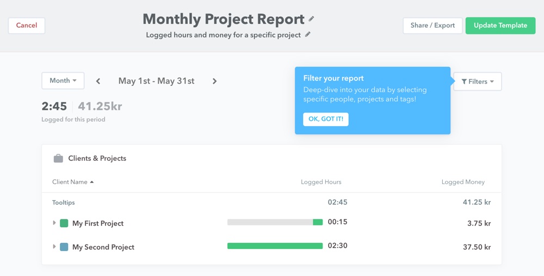Click the funnel icon in Filters

pyautogui.click(x=464, y=81)
